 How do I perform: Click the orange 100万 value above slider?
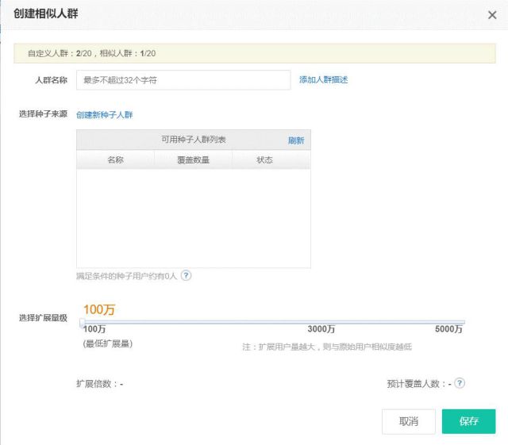click(99, 309)
